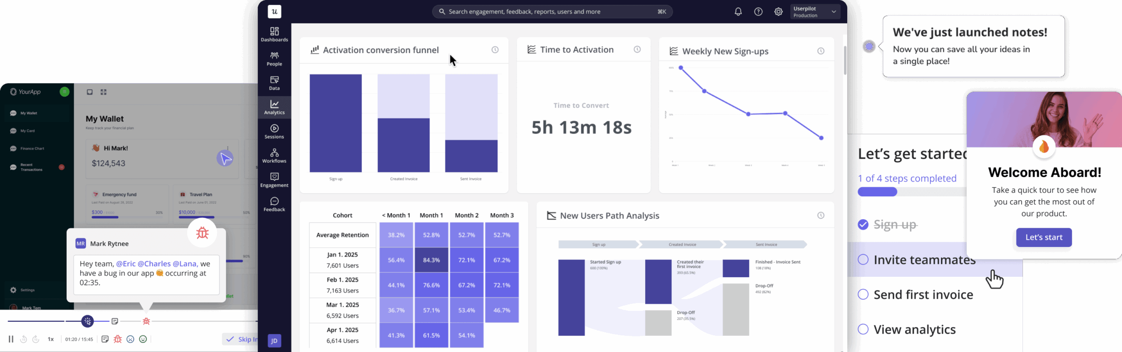Open the Feedback section
Screen dimensions: 1122x352
tap(274, 205)
